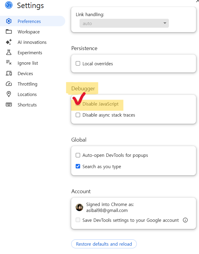Screen dimensions: 199x254
Task: Click the signed-in account avatar
Action: click(79, 207)
